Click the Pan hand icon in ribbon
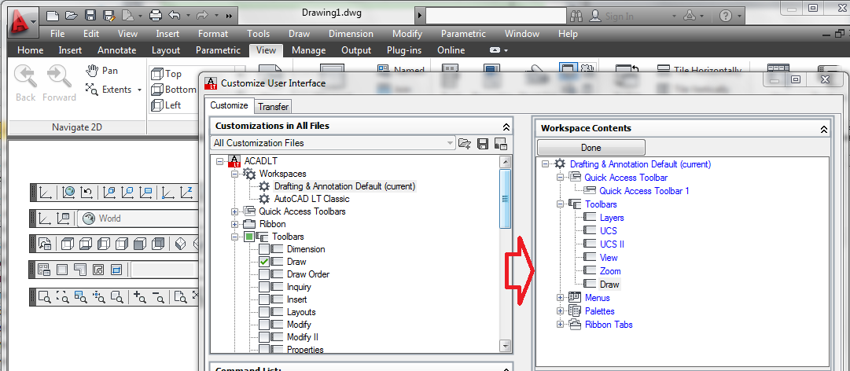The height and width of the screenshot is (371, 850). pyautogui.click(x=93, y=71)
